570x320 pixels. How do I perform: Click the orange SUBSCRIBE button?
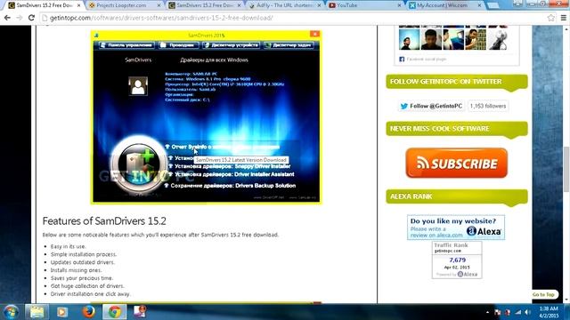click(x=457, y=163)
